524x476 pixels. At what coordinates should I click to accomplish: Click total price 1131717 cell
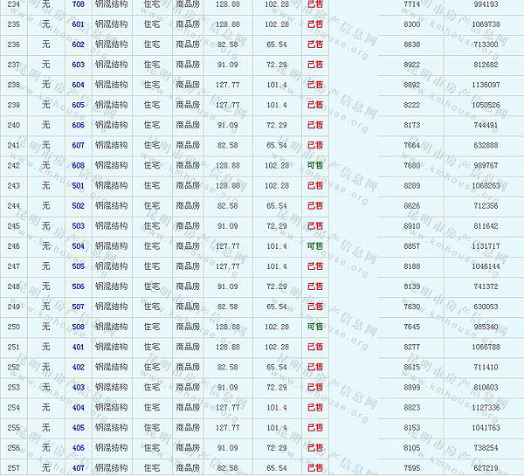tap(483, 246)
